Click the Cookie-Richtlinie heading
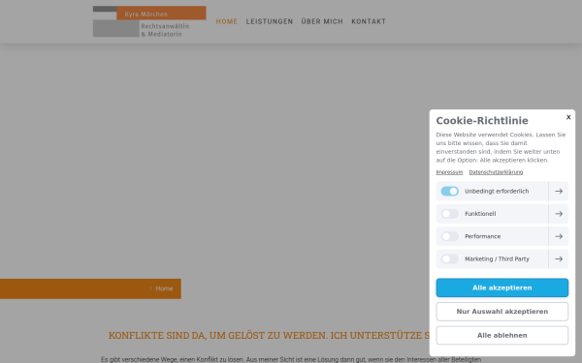 482,121
